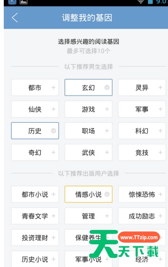Screen dimensions: 168x267
Task: Tap the plus icon next to 灵异
Action: [160, 87]
